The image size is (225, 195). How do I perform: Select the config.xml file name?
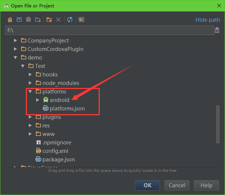point(55,151)
